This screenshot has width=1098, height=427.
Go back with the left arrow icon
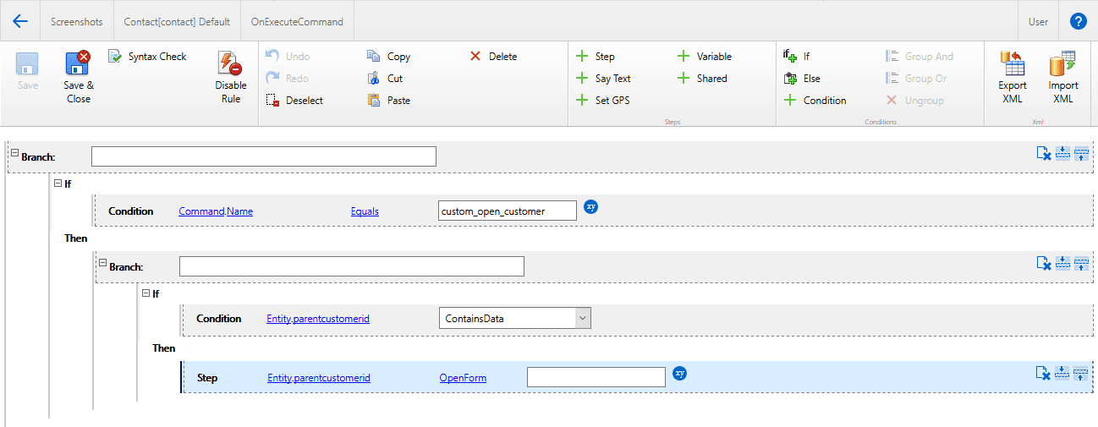tap(20, 21)
